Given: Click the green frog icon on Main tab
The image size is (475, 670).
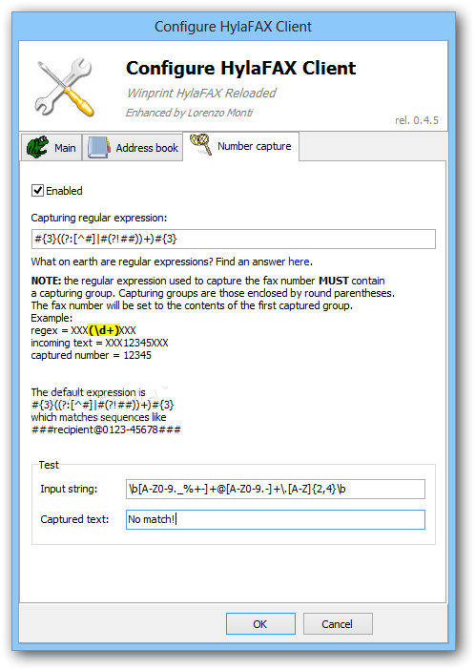Looking at the screenshot, I should (x=37, y=147).
